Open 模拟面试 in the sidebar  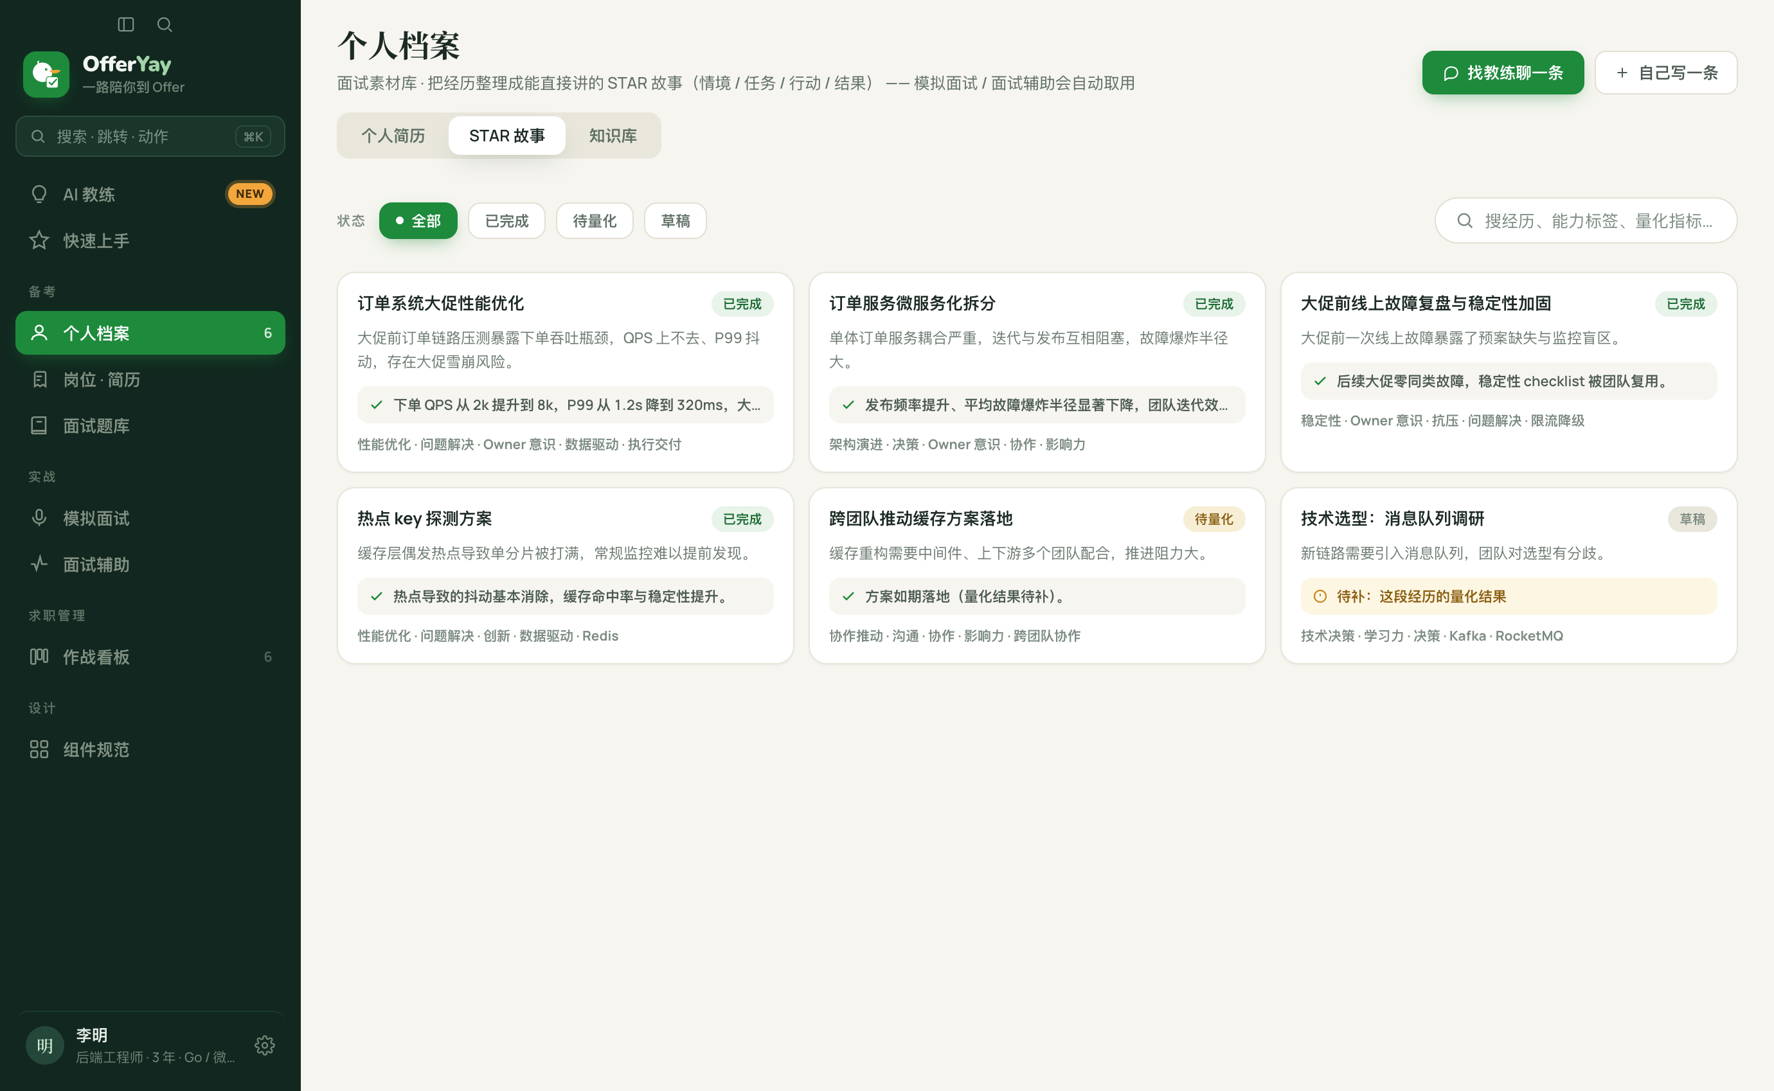coord(150,518)
